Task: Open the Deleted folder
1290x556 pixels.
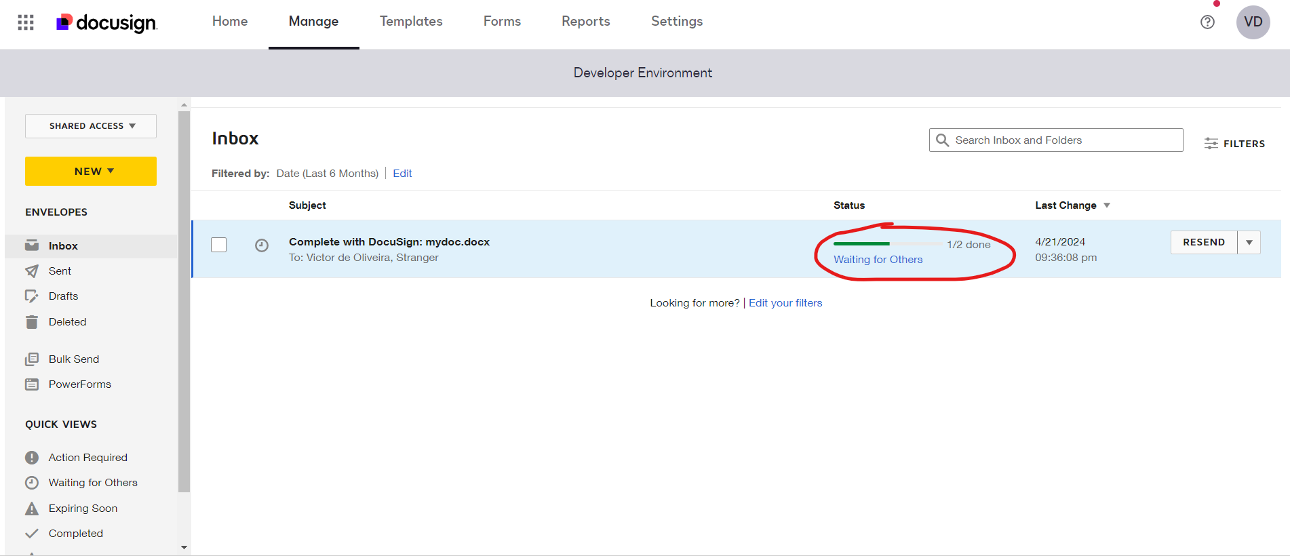Action: point(67,322)
